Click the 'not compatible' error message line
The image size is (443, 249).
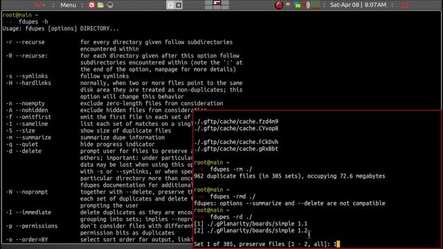click(289, 203)
